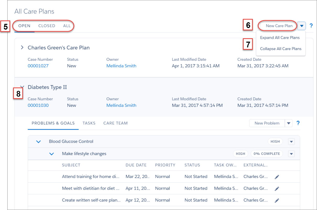
Task: Collapse the Make lifestyle changes goal
Action: [x=52, y=154]
